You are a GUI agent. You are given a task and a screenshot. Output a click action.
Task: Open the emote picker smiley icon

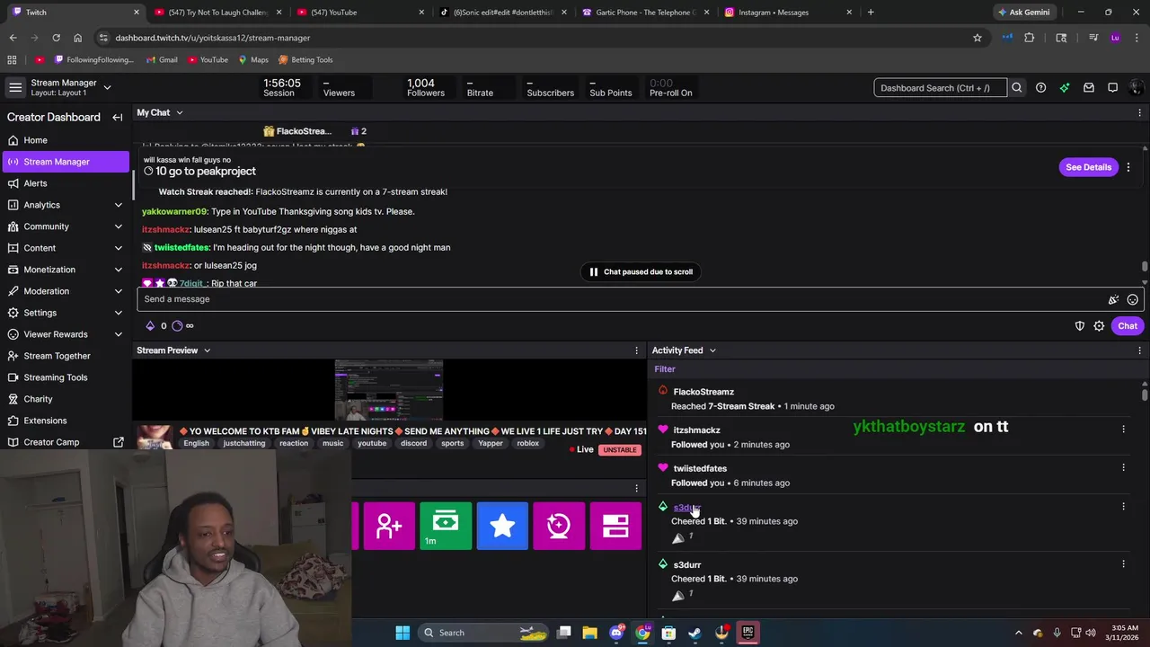pyautogui.click(x=1133, y=299)
